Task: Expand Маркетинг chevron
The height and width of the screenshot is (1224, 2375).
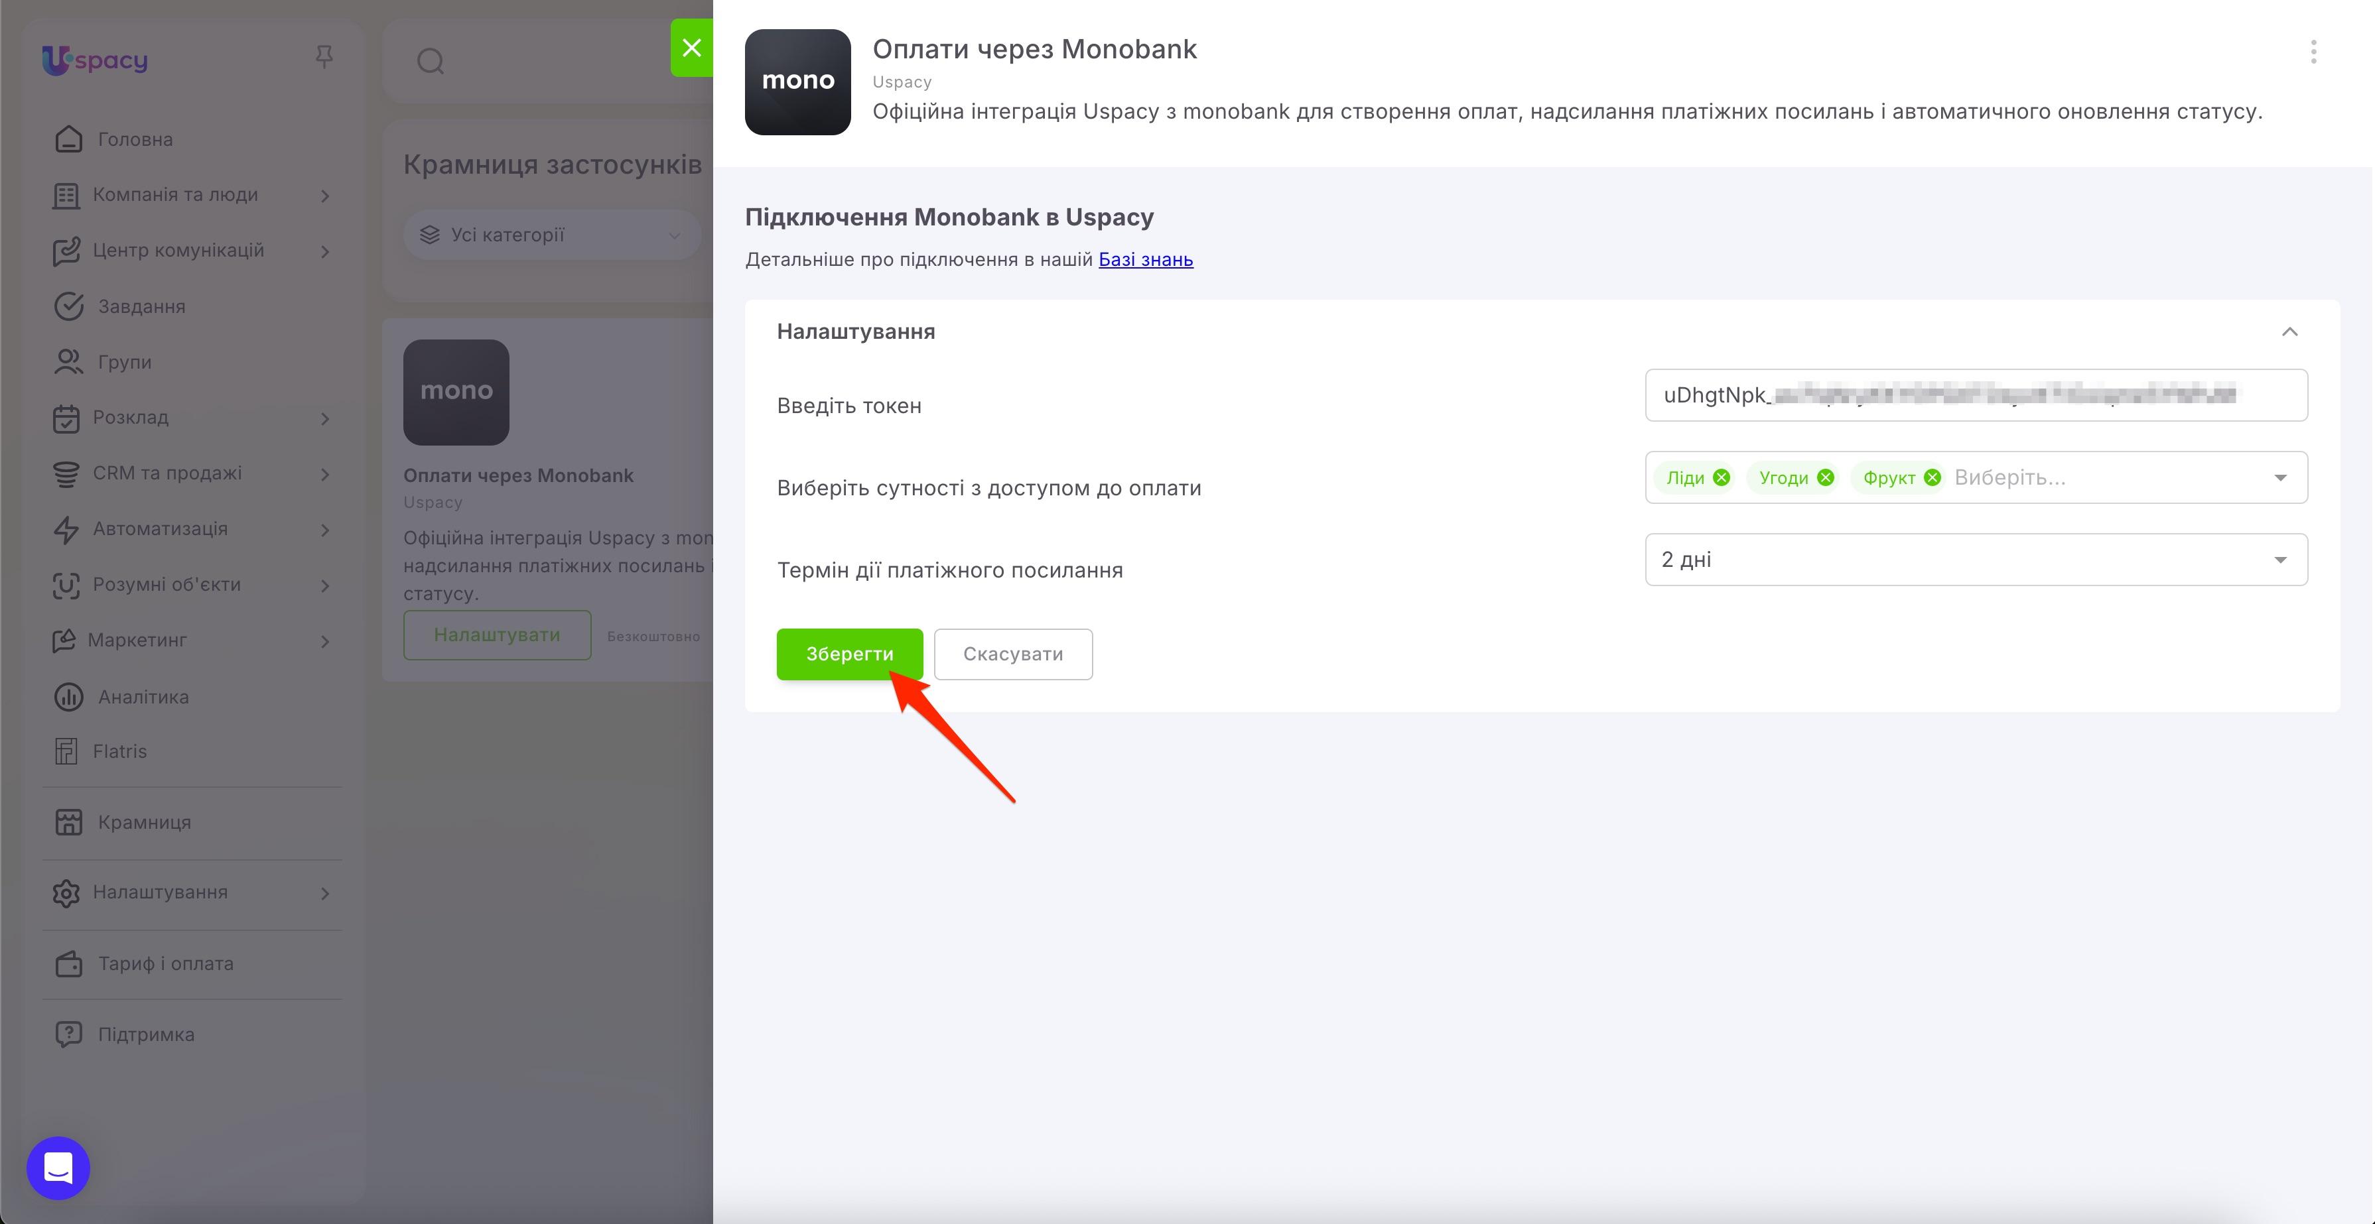Action: tap(324, 641)
